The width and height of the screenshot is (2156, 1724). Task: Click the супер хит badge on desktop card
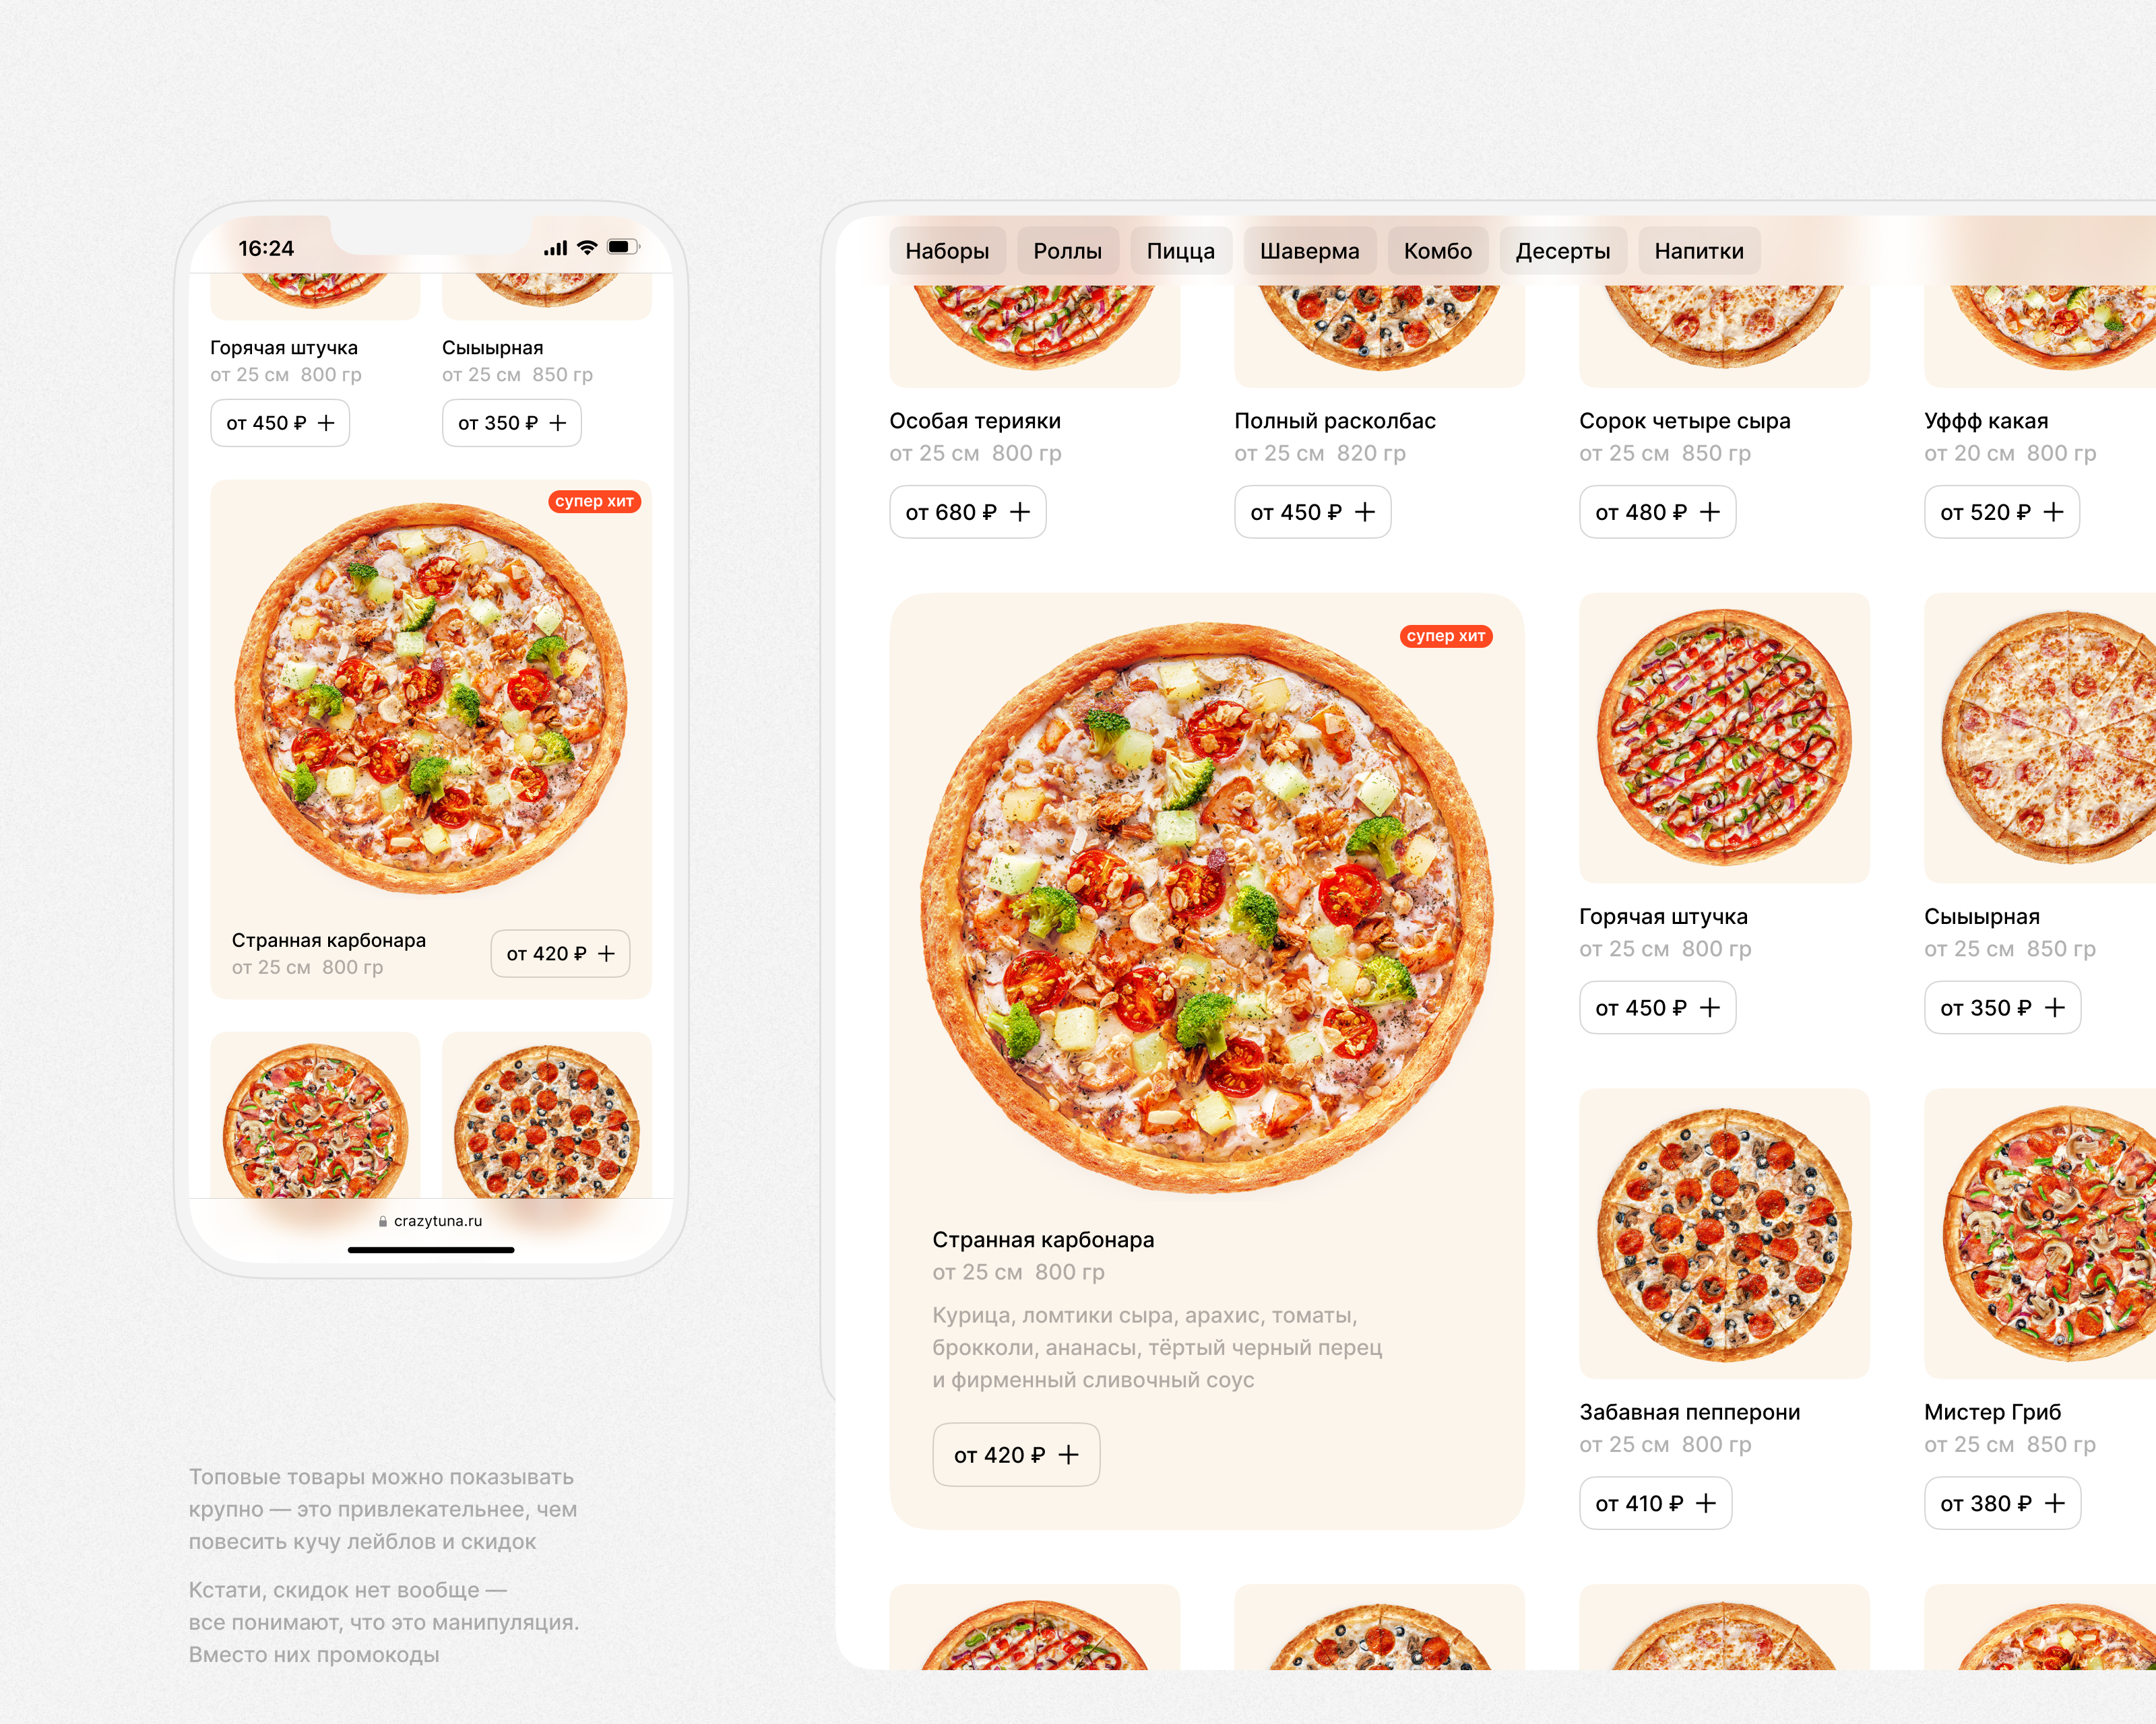click(1446, 636)
